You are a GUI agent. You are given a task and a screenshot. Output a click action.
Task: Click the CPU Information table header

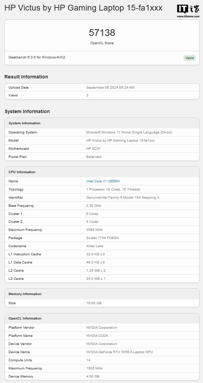click(x=102, y=172)
